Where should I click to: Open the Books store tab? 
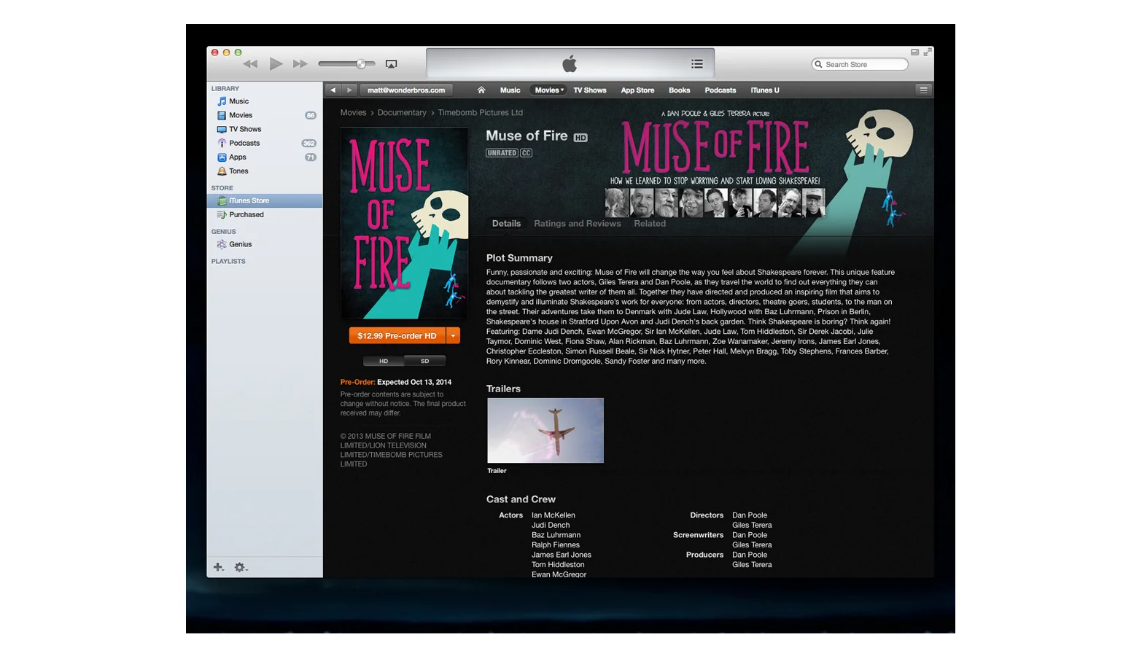coord(679,90)
